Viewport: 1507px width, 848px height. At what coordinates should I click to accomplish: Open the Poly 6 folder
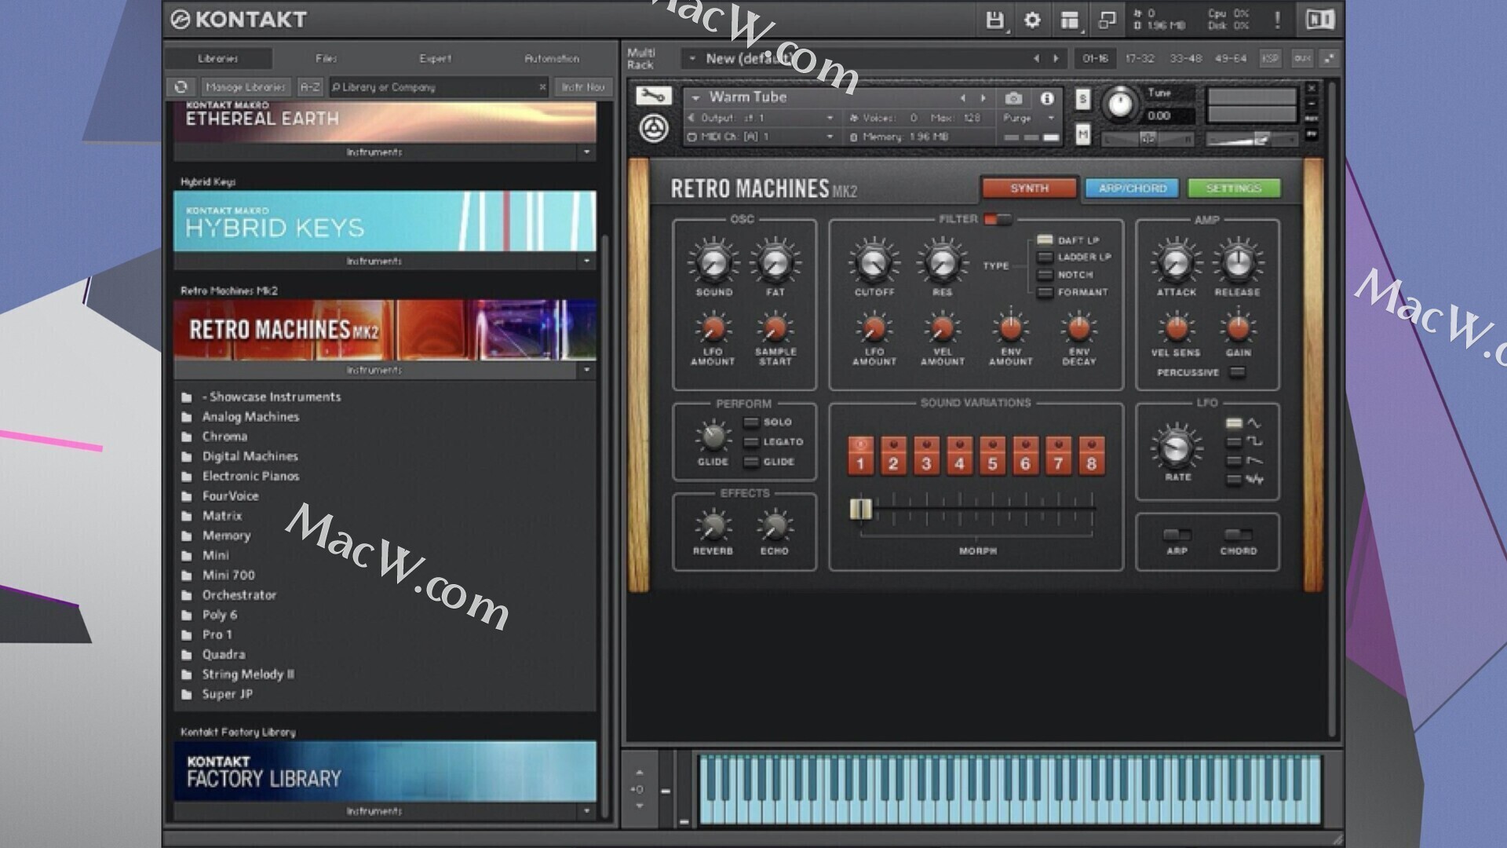coord(220,615)
